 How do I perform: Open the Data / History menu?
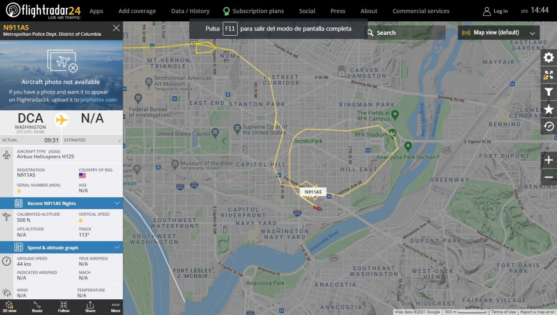190,11
